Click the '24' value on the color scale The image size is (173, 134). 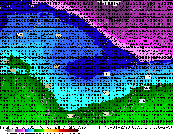pos(59,133)
